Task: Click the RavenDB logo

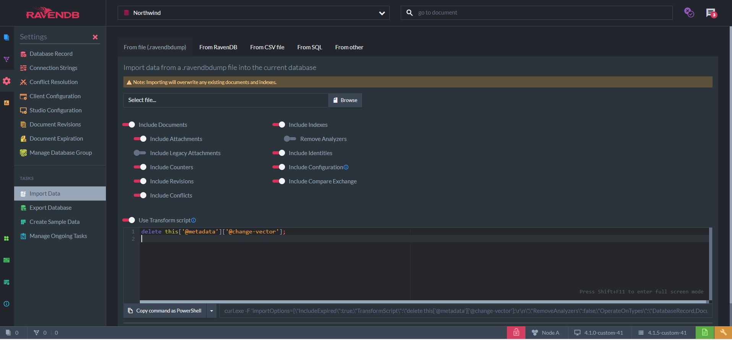Action: tap(53, 13)
